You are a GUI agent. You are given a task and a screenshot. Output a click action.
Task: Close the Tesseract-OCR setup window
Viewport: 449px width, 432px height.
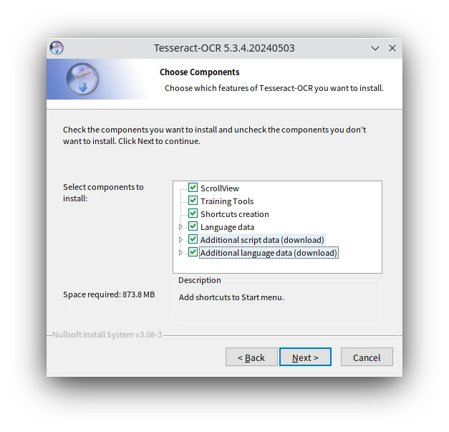click(392, 48)
